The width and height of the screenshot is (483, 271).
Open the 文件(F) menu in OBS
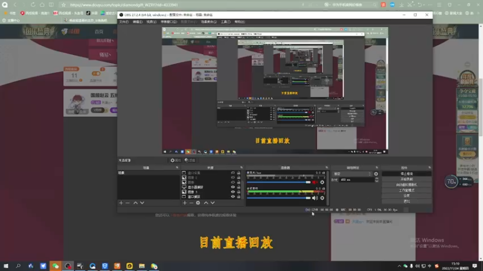pos(124,22)
